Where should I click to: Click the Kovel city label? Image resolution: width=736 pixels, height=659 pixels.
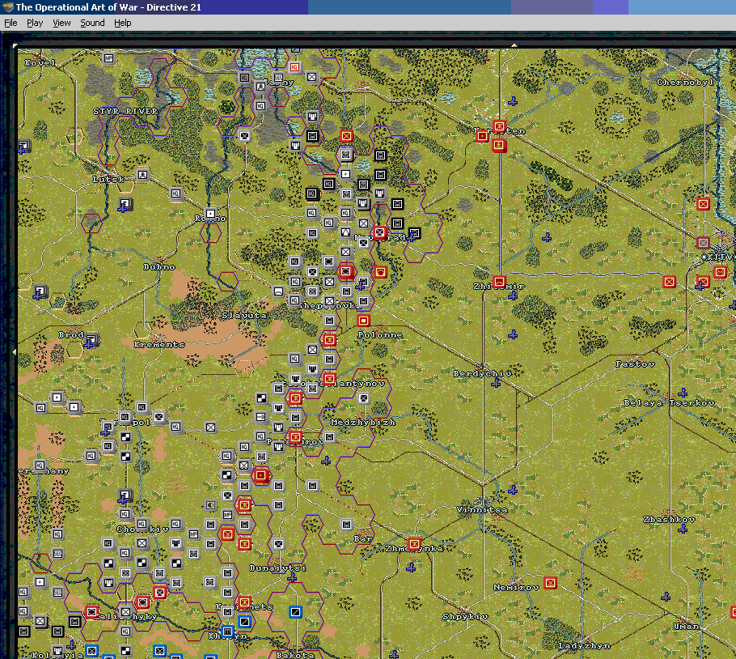click(40, 62)
